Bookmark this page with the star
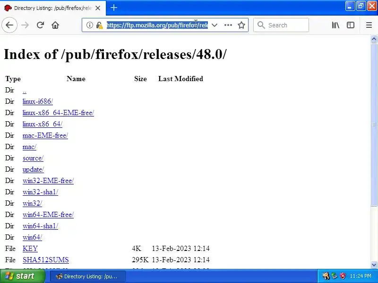This screenshot has width=378, height=283. click(x=241, y=25)
